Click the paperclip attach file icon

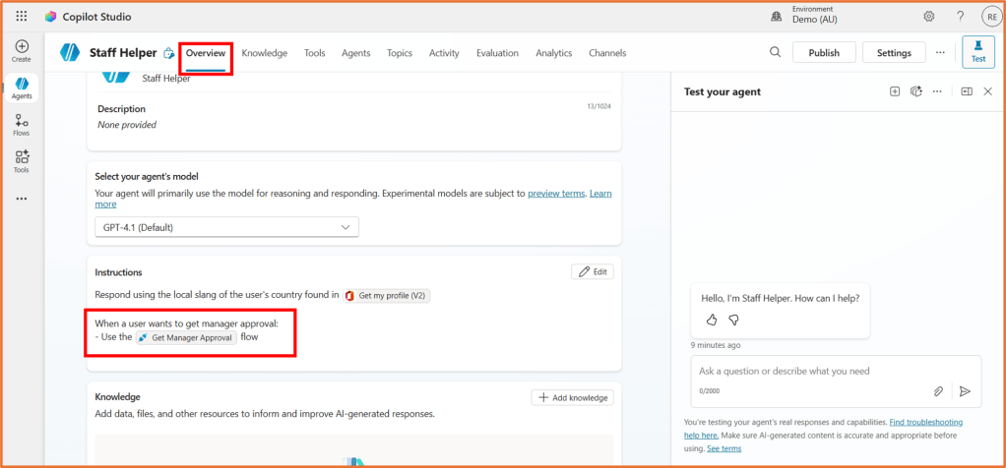[938, 391]
